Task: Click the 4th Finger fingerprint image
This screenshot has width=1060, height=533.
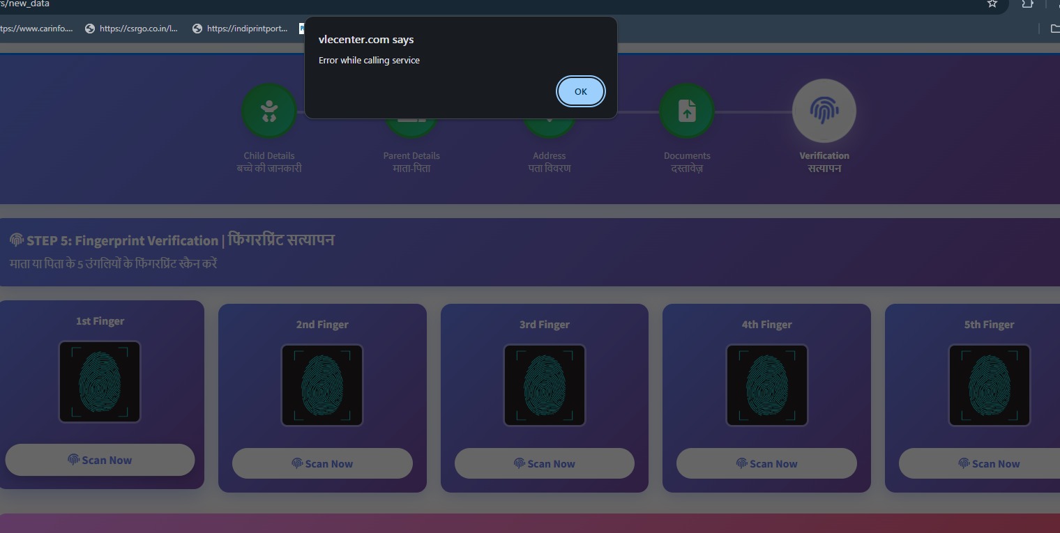Action: [767, 385]
